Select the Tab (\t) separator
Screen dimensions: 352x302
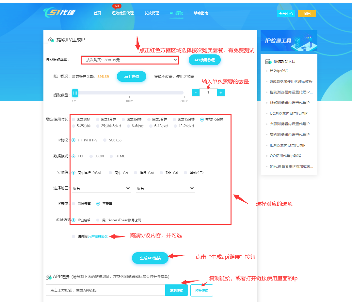click(x=161, y=173)
